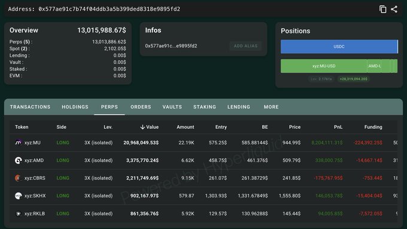Sort table by Amount column header
The image size is (407, 229).
tap(186, 127)
